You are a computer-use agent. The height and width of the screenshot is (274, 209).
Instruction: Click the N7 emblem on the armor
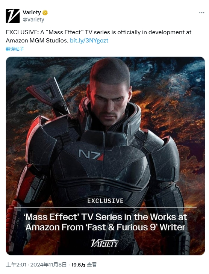click(91, 155)
